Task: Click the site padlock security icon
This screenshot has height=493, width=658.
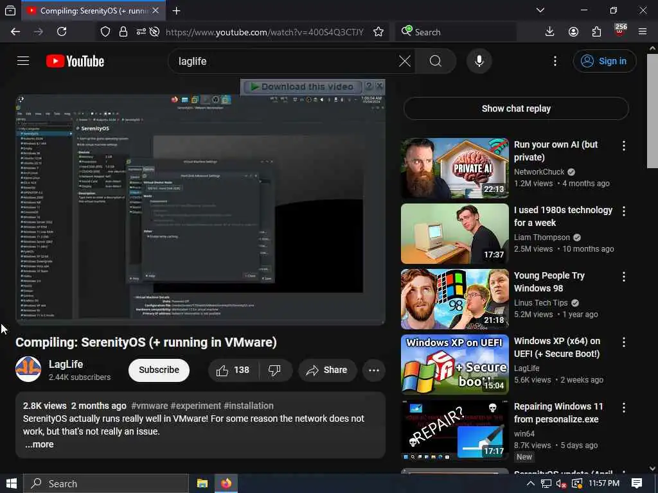Action: pyautogui.click(x=123, y=32)
